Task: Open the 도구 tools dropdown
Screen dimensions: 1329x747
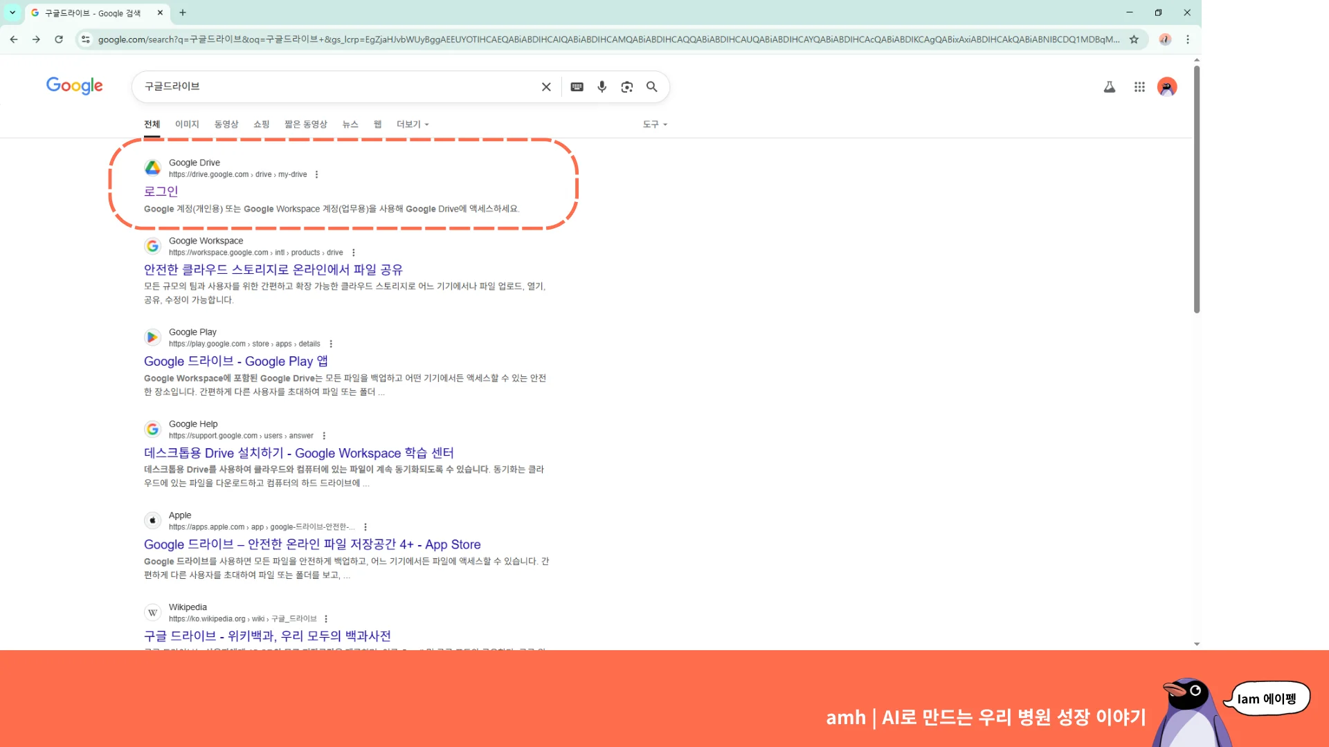Action: (x=655, y=124)
